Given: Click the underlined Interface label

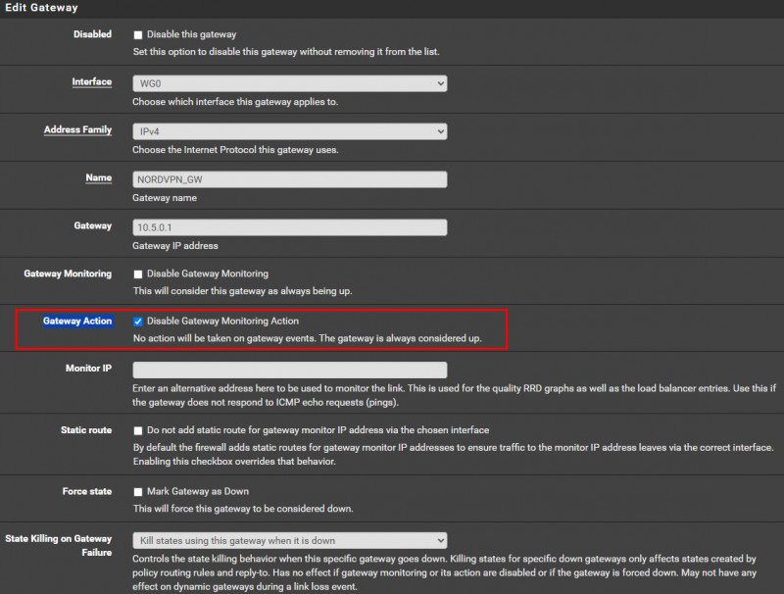Looking at the screenshot, I should tap(91, 82).
